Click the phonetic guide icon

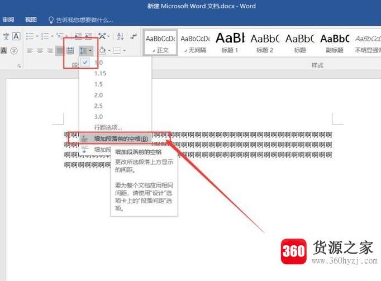[6, 36]
